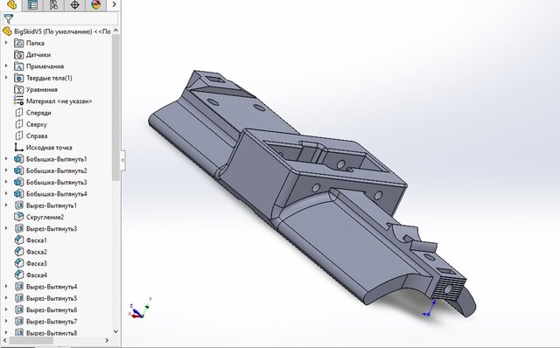Click the Бобышка-Вытянуть1 extrude icon
560x348 pixels.
coord(18,159)
